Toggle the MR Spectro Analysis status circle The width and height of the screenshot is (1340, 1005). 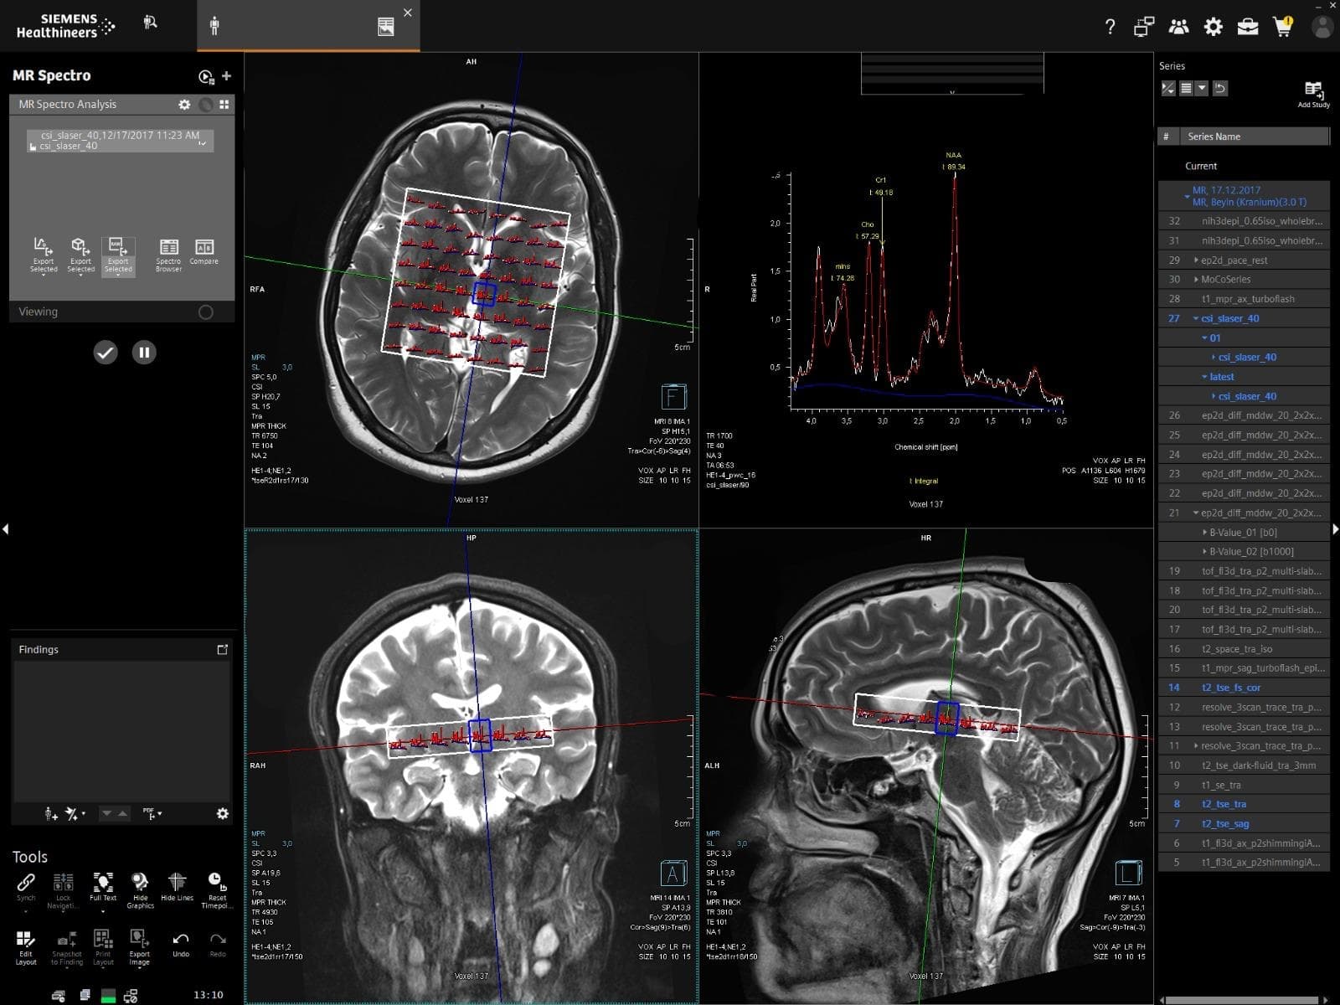206,105
